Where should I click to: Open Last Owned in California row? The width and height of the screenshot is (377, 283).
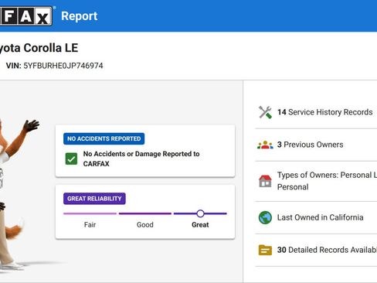(x=316, y=217)
